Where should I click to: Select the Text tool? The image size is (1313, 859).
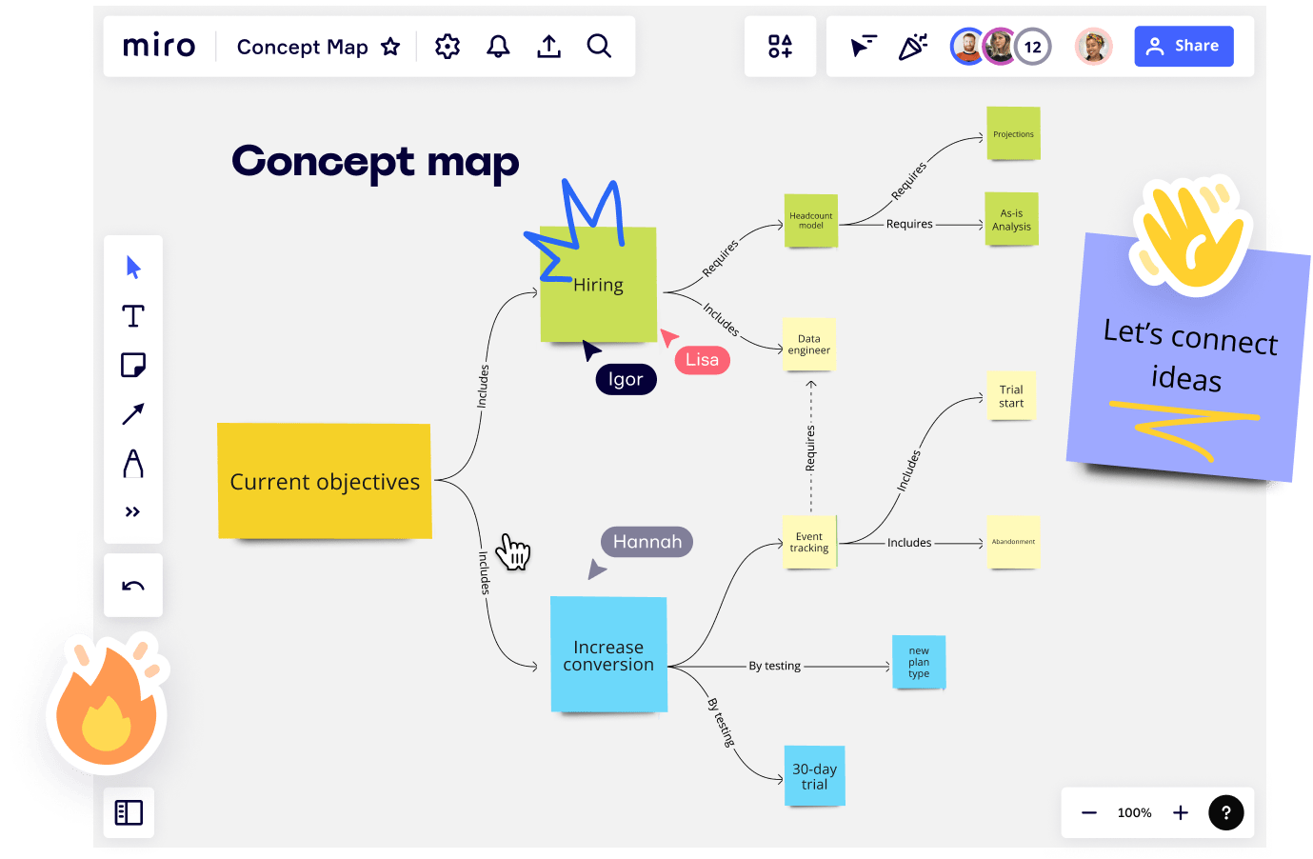(x=133, y=316)
